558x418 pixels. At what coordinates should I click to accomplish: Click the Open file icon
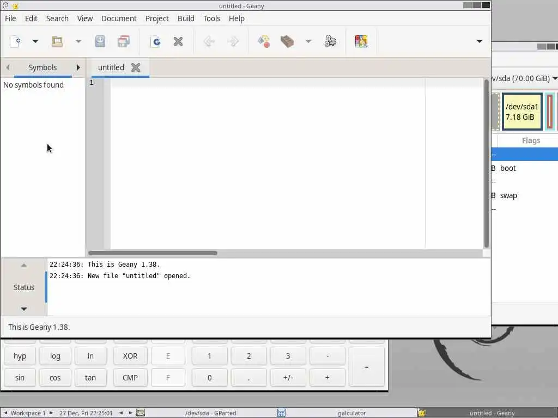pyautogui.click(x=57, y=41)
